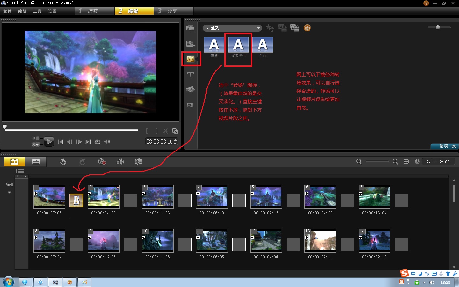Screen dimensions: 459x287
Task: Toggle the repeat playback button
Action: pyautogui.click(x=98, y=142)
